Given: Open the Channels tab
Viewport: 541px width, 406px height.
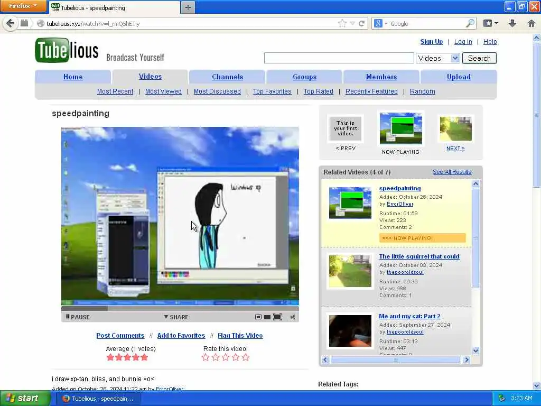Looking at the screenshot, I should coord(227,77).
